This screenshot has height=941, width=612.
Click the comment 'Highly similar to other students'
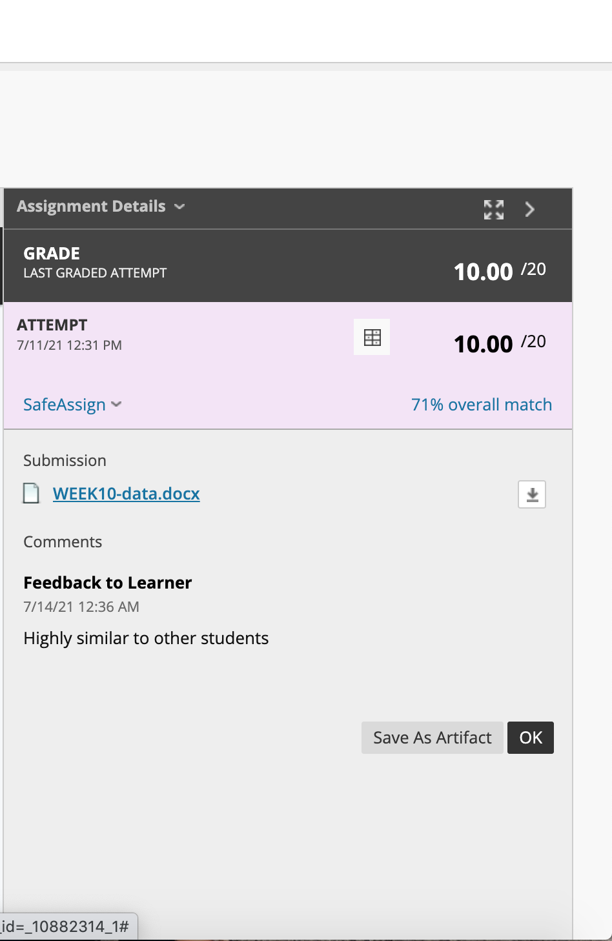[146, 638]
